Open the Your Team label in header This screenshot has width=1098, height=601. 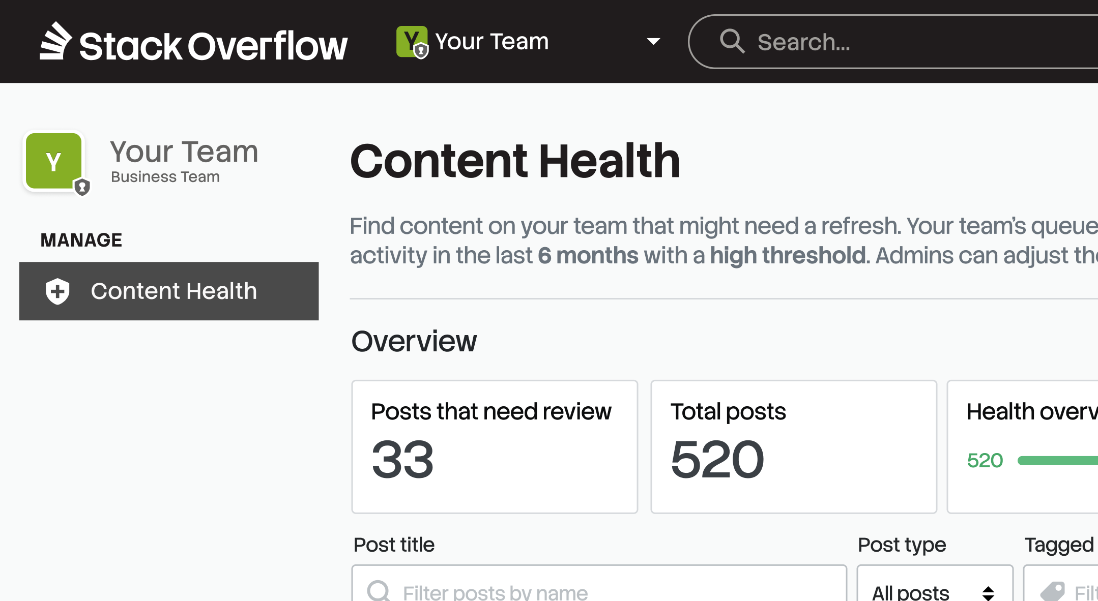(492, 42)
